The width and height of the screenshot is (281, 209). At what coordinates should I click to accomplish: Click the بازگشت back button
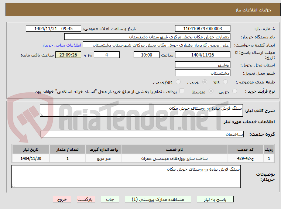click(x=86, y=199)
